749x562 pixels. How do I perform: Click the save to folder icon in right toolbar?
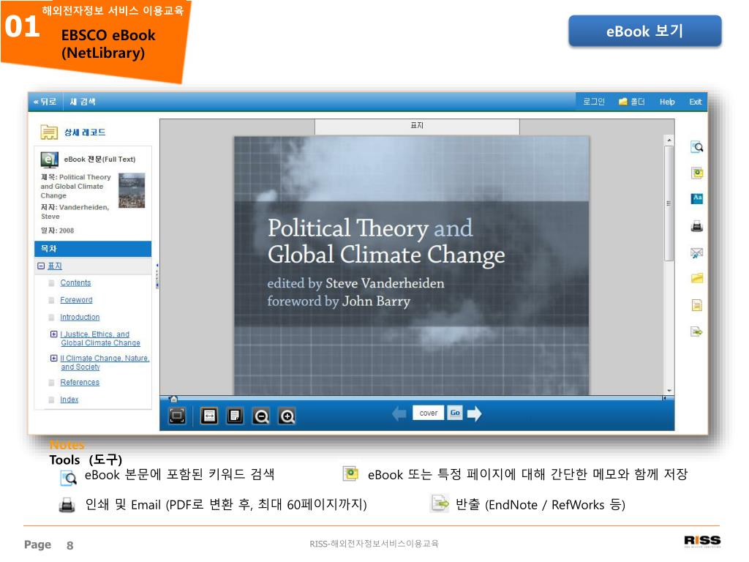click(x=697, y=278)
